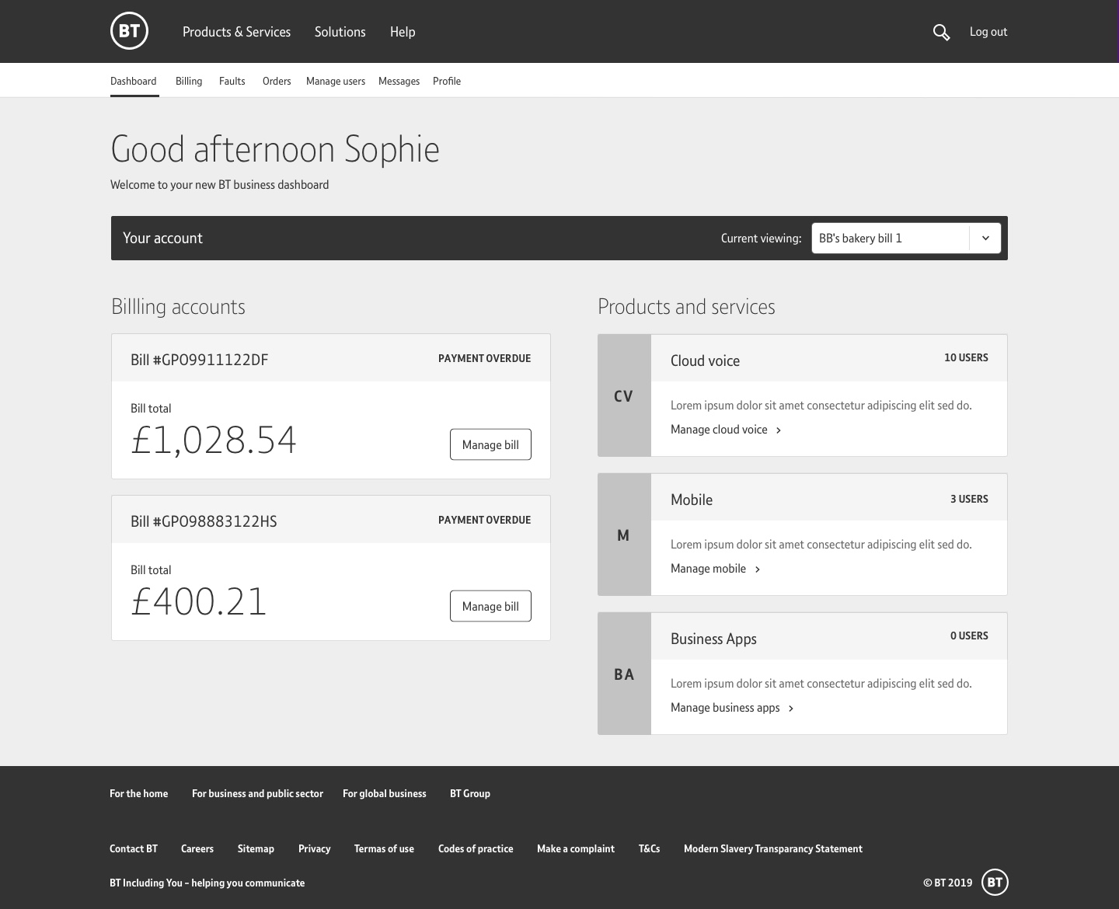1119x909 pixels.
Task: Open the Manage users tab
Action: click(x=336, y=81)
